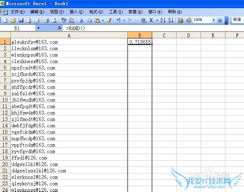Select cell ffsdl@126.com
This screenshot has width=244, height=192.
pyautogui.click(x=69, y=158)
